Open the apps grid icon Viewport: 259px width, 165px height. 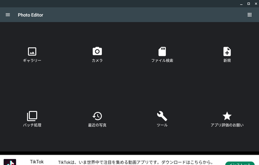pos(250,15)
